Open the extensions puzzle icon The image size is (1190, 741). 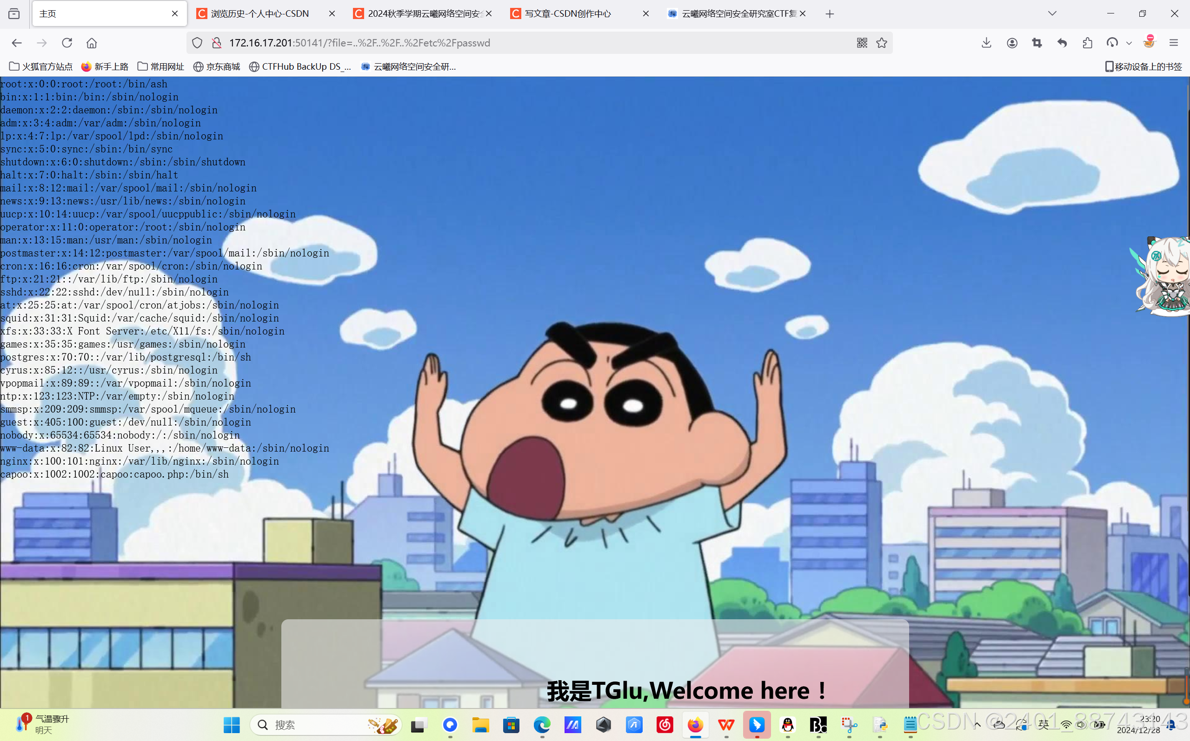(x=1087, y=43)
